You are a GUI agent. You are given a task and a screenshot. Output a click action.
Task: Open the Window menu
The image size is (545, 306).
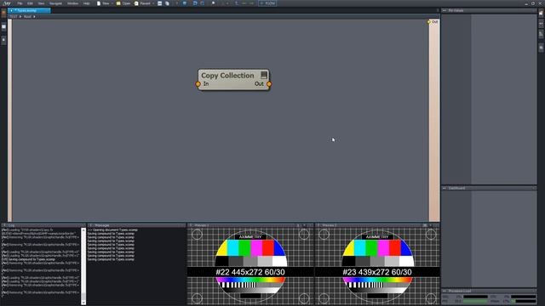coord(72,3)
